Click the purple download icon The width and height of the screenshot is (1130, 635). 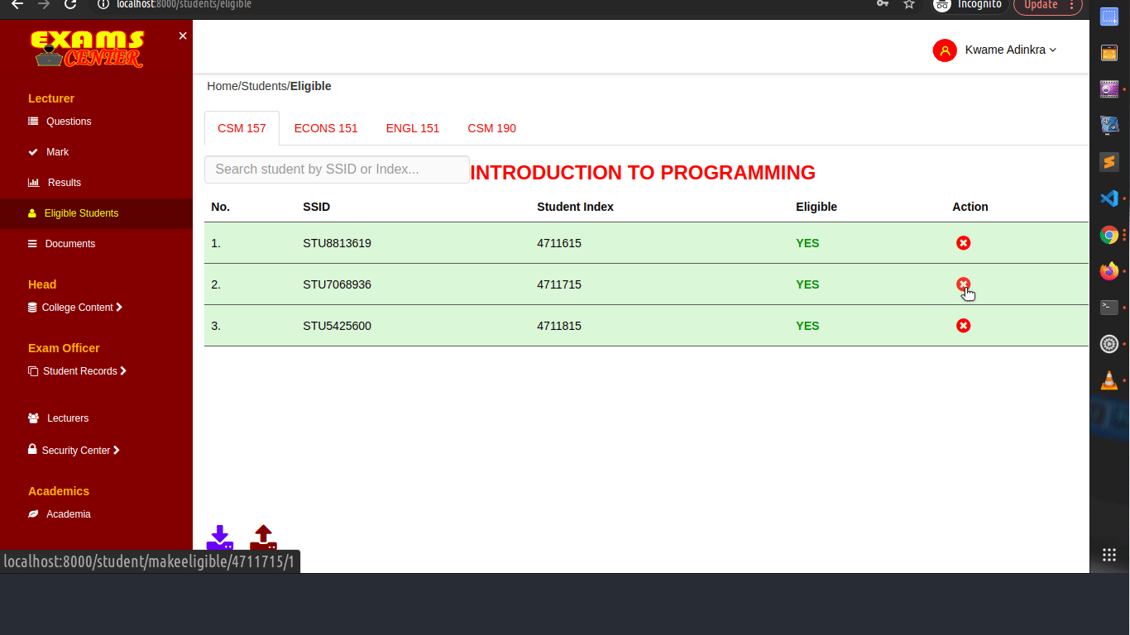point(219,537)
